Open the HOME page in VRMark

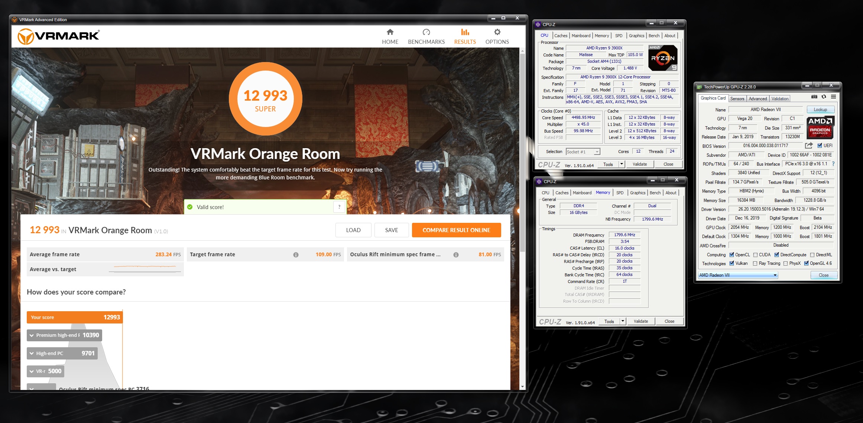(390, 36)
